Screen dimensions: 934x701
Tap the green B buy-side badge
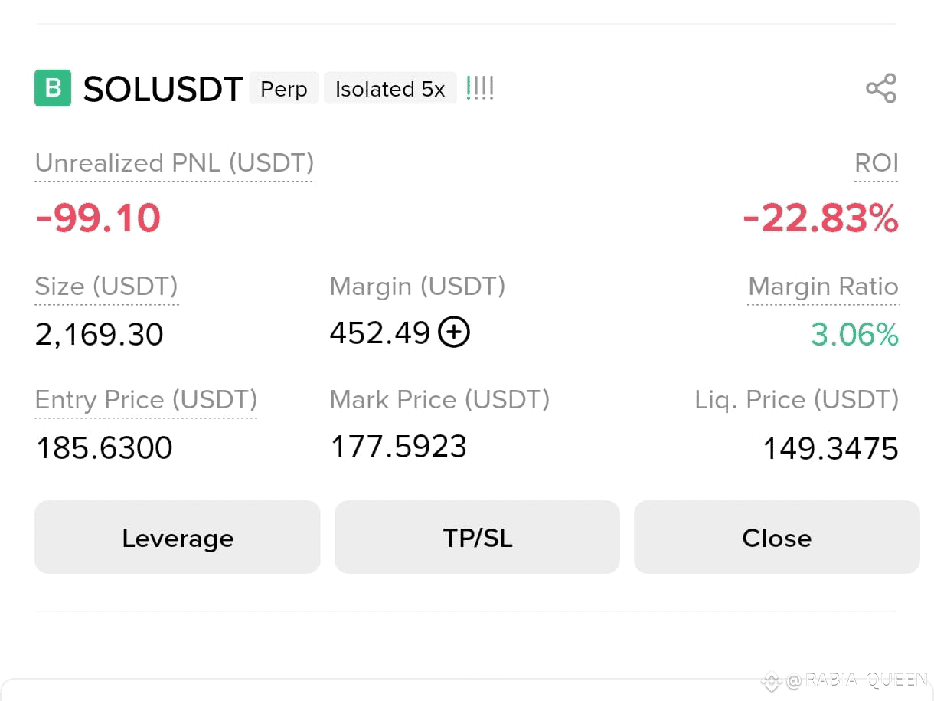(x=53, y=88)
